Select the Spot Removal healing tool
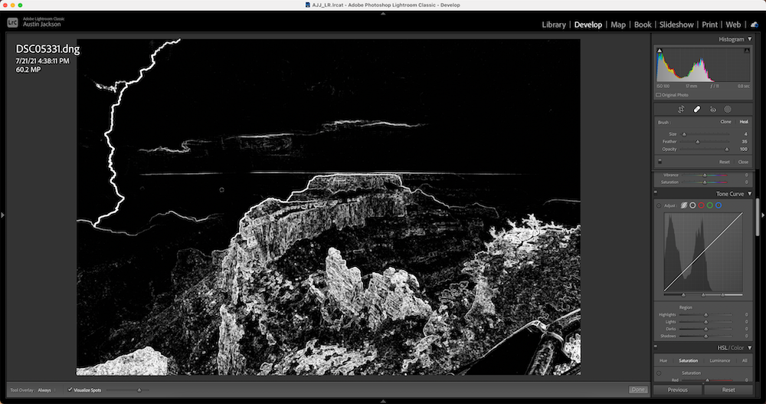Image resolution: width=766 pixels, height=404 pixels. coord(697,109)
